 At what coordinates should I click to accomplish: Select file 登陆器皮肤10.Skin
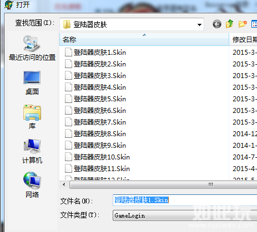coord(102,157)
